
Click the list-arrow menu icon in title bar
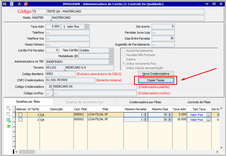pos(4,4)
